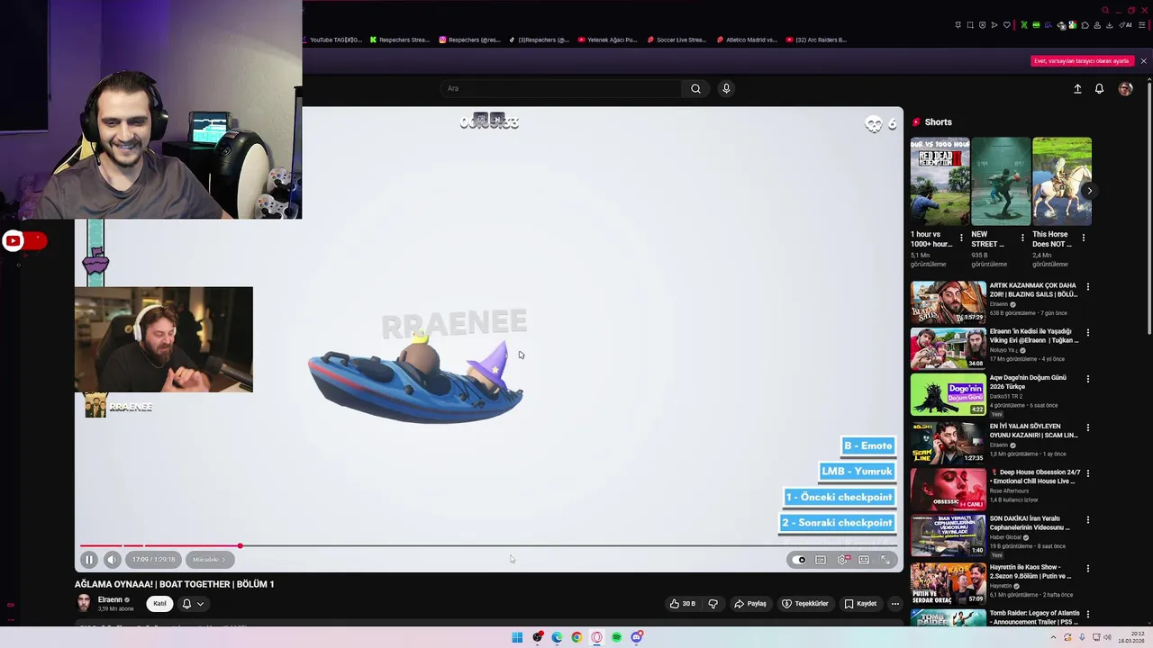This screenshot has width=1153, height=648.
Task: Open YouTube notifications bell
Action: (1099, 88)
